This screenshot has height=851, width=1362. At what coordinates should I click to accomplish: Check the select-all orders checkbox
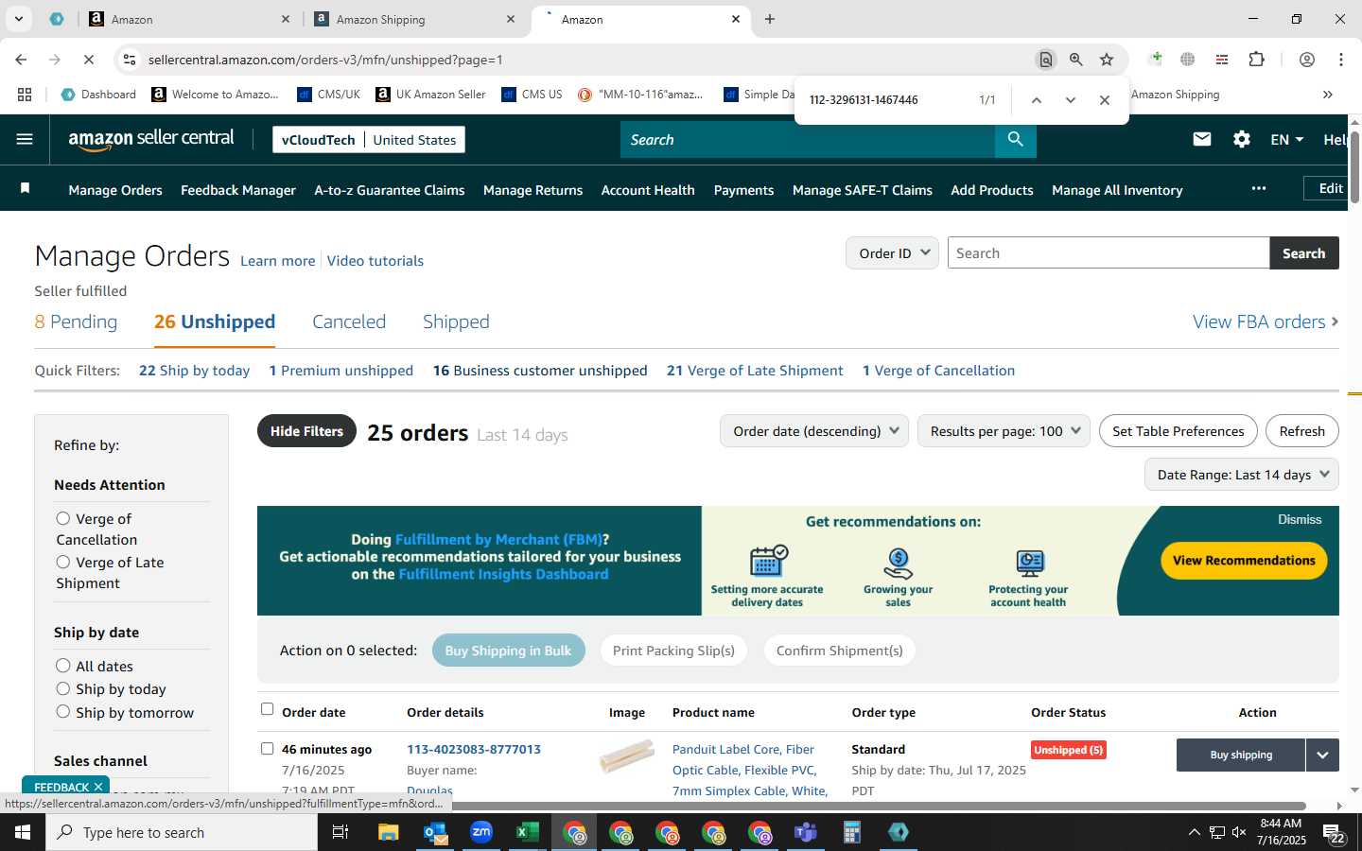(267, 709)
